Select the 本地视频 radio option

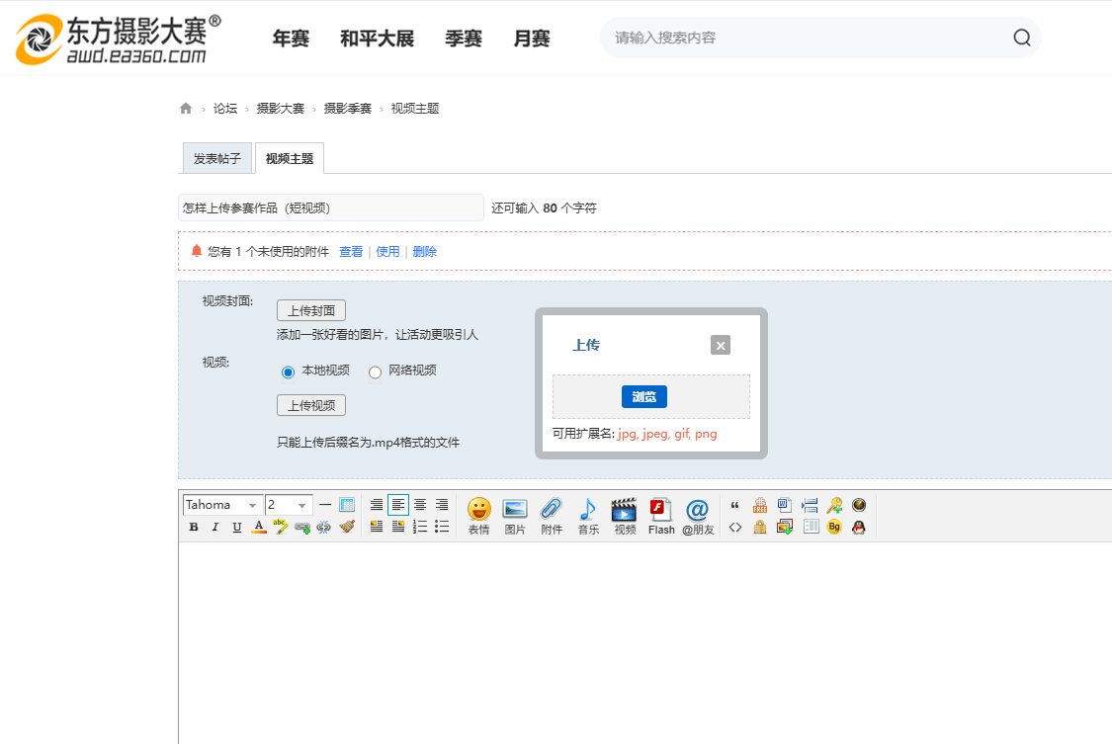tap(289, 372)
